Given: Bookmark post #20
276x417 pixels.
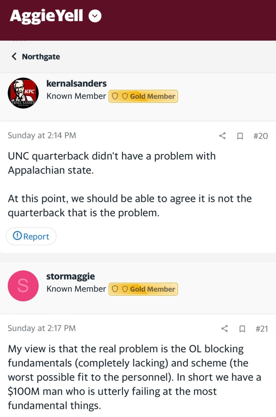Looking at the screenshot, I should 240,136.
